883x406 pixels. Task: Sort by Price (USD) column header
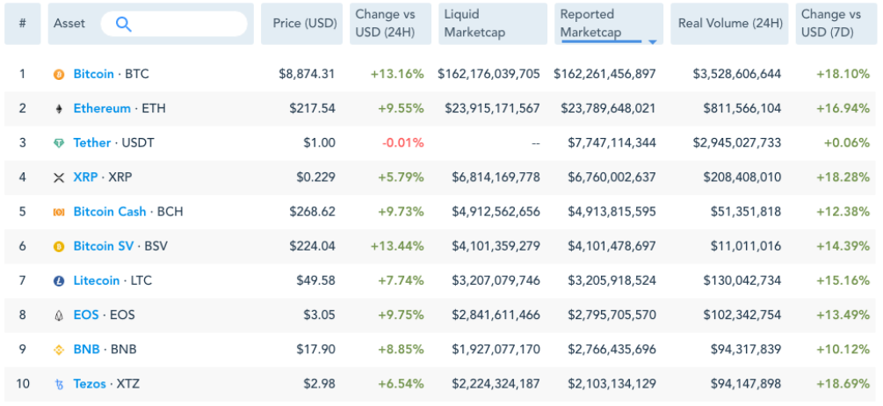tap(302, 24)
